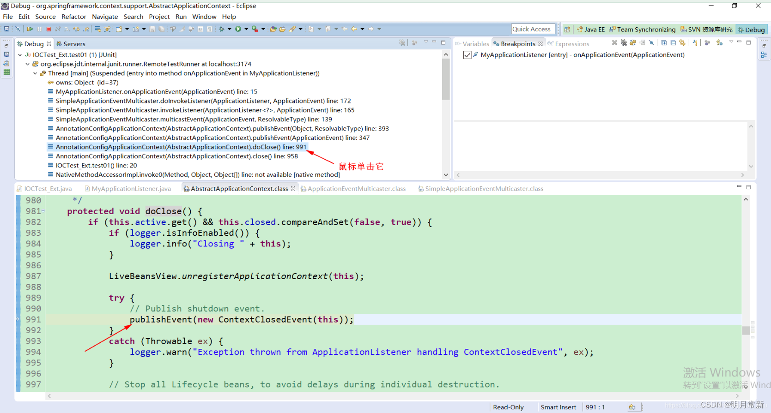The image size is (771, 413).
Task: Open the File menu
Action: click(x=8, y=17)
